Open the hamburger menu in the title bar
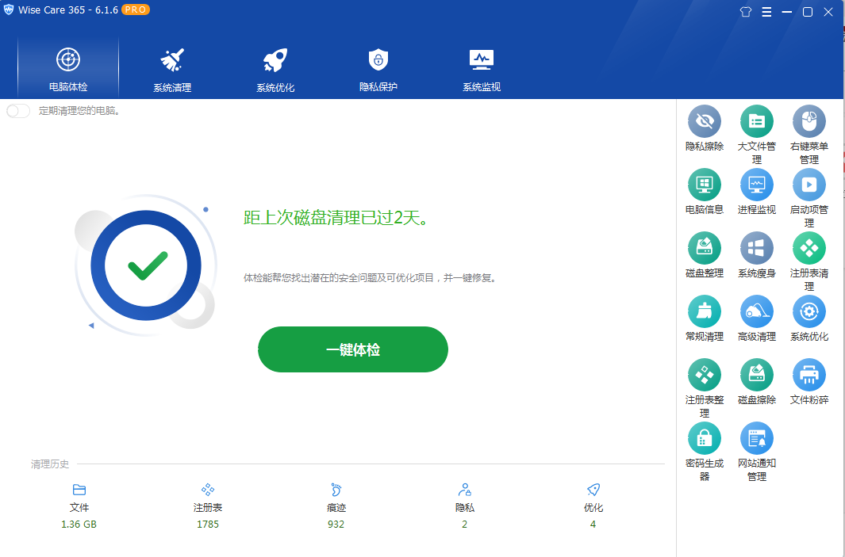Screen dimensions: 845x557 point(766,12)
